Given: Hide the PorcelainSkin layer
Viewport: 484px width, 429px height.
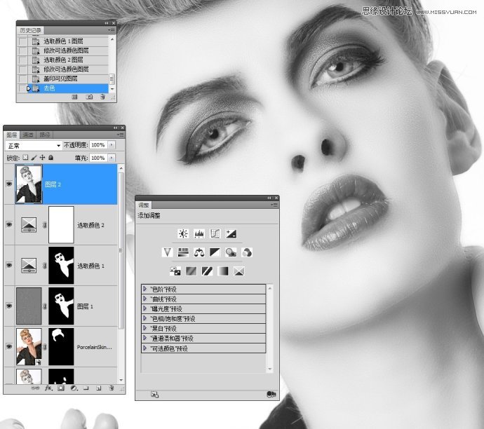Looking at the screenshot, I should point(9,346).
